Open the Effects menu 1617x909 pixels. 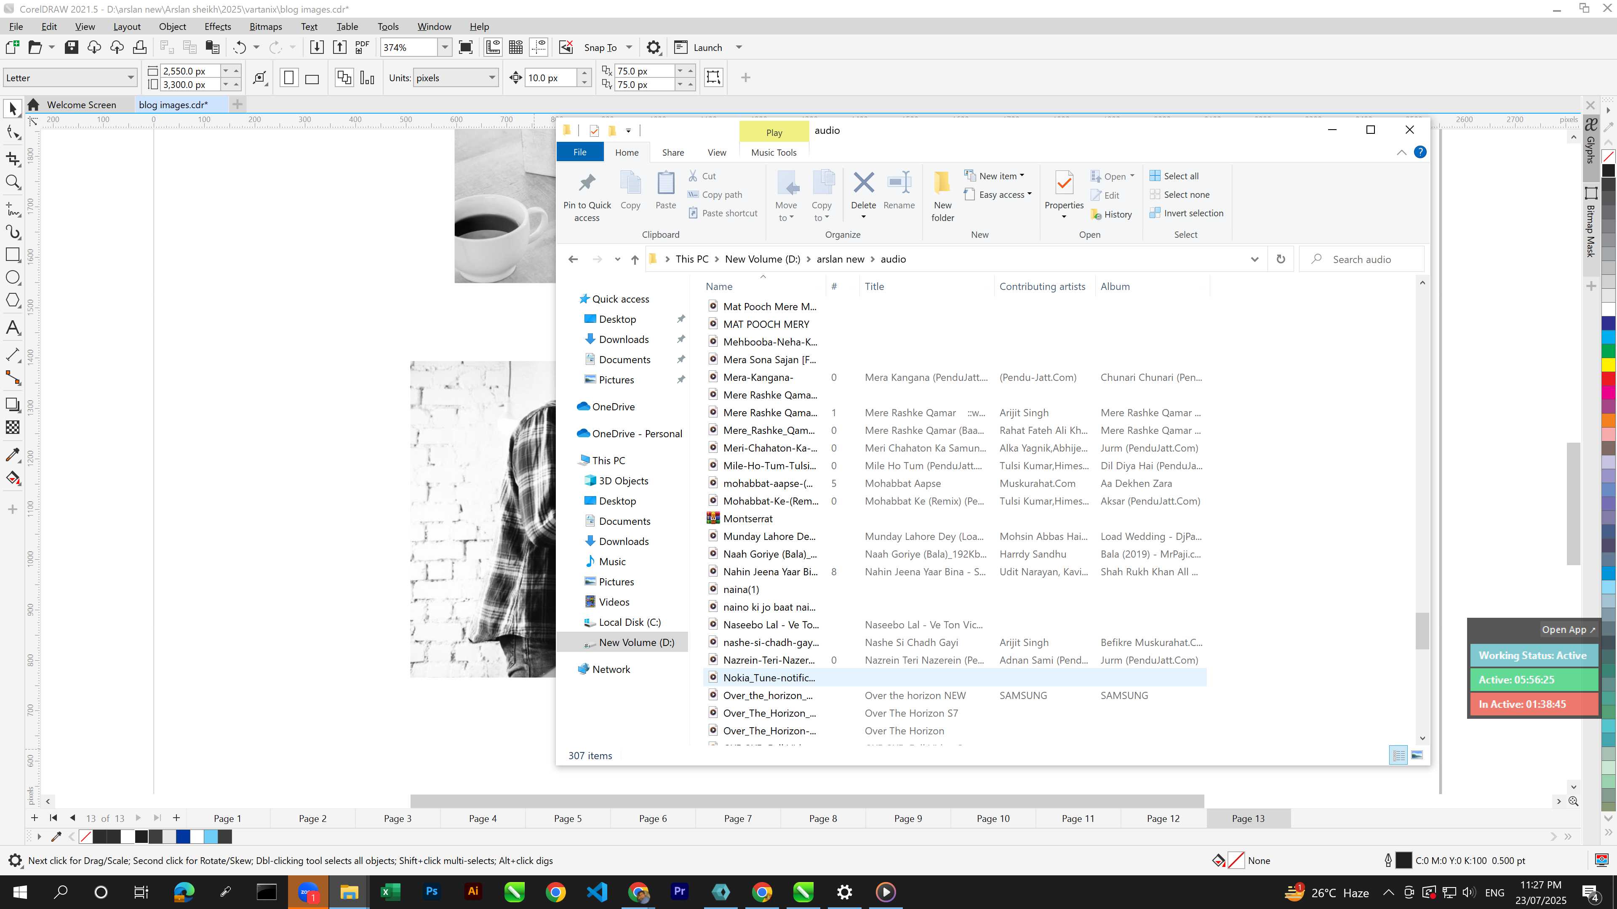[217, 27]
